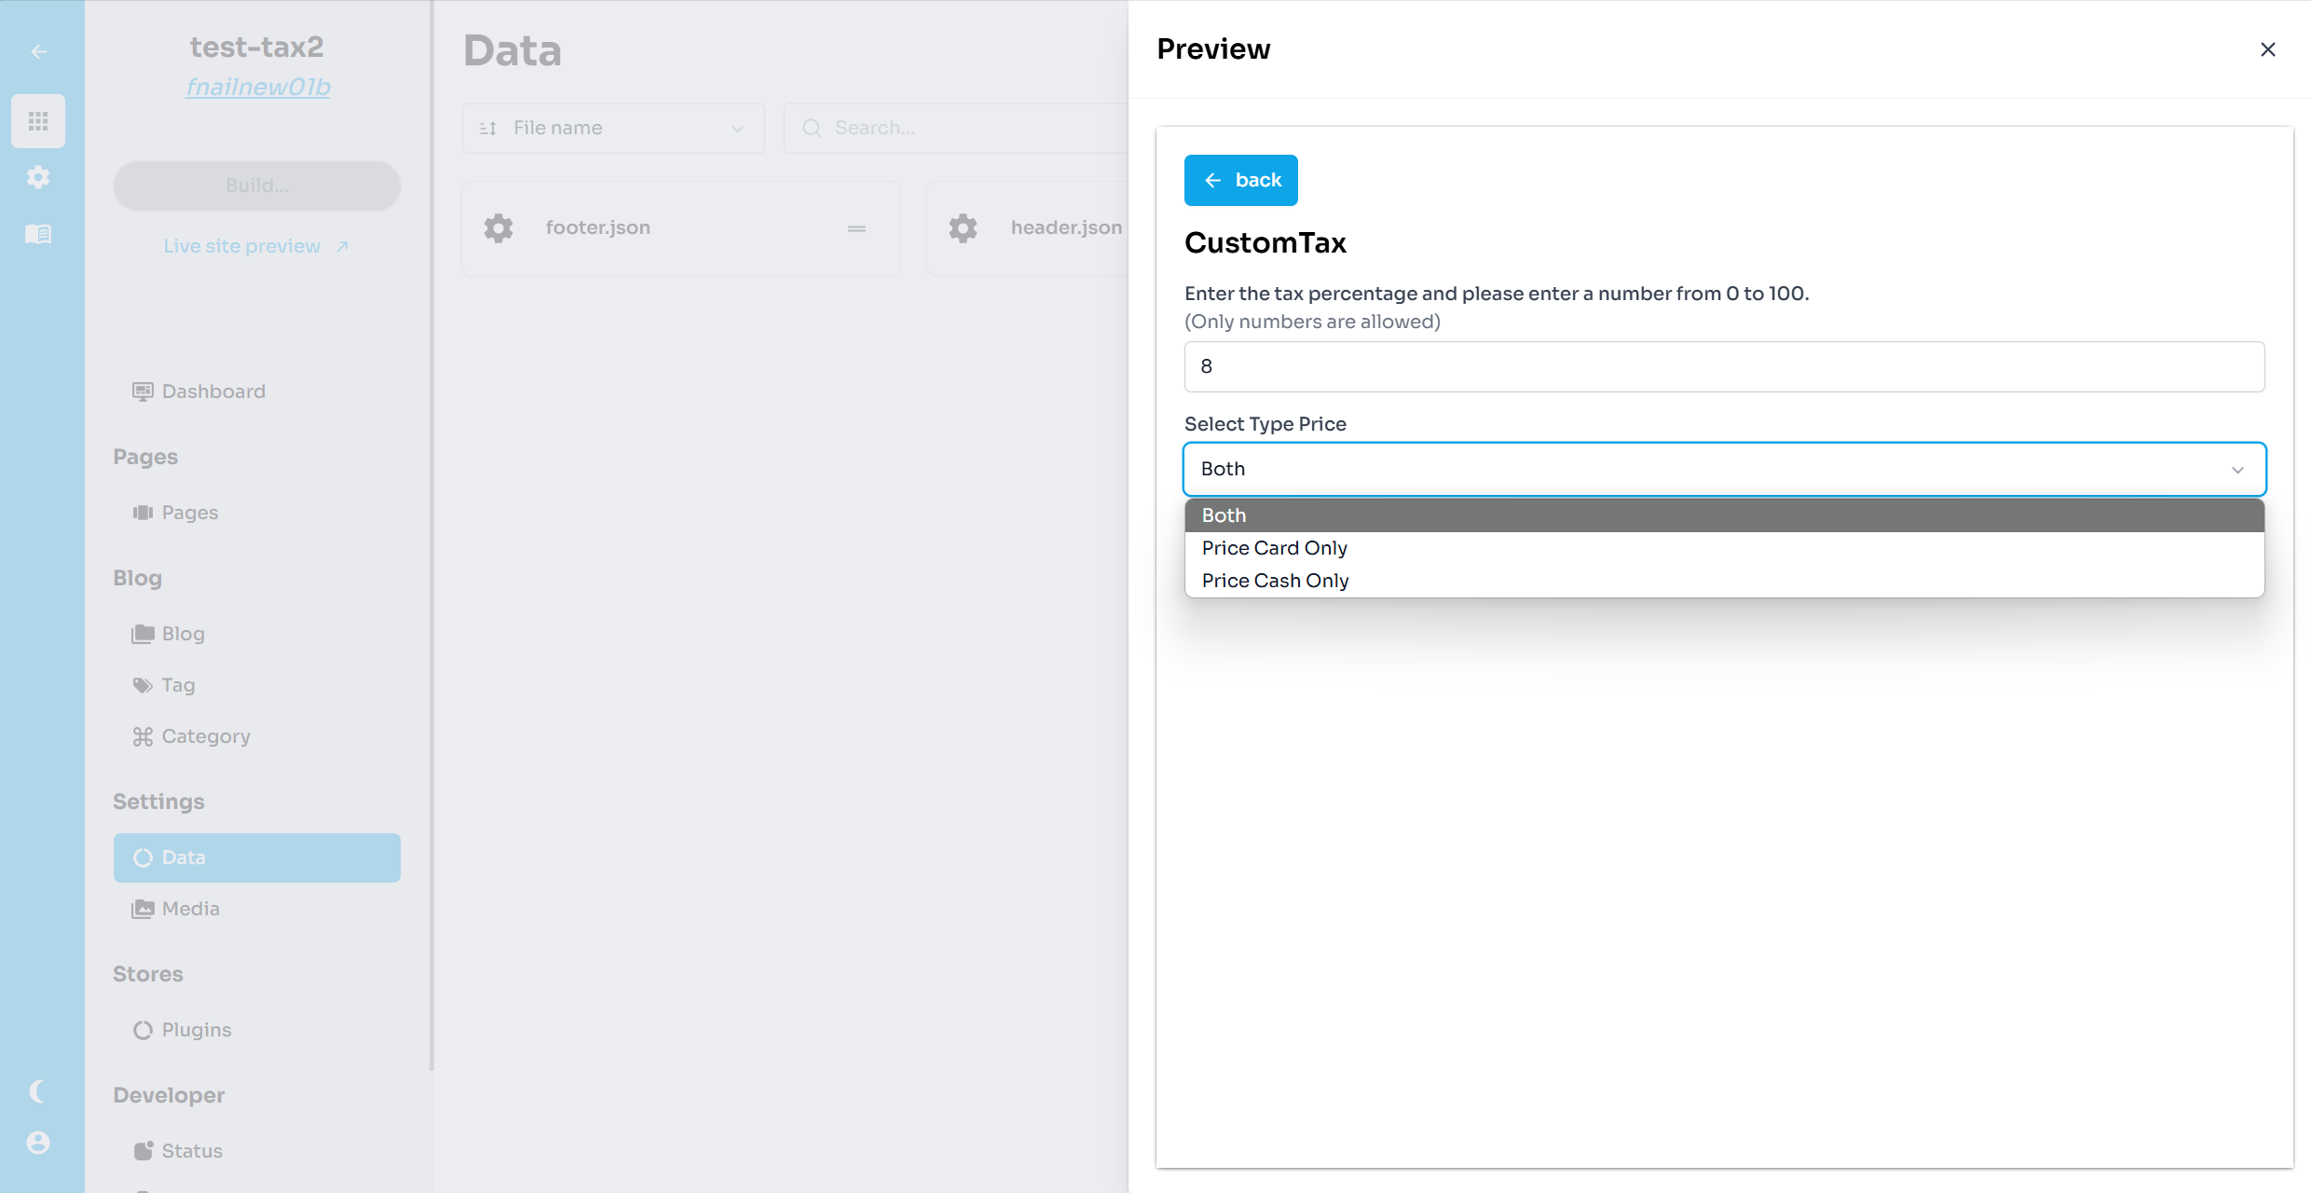The width and height of the screenshot is (2312, 1193).
Task: Open the user account icon
Action: [x=38, y=1143]
